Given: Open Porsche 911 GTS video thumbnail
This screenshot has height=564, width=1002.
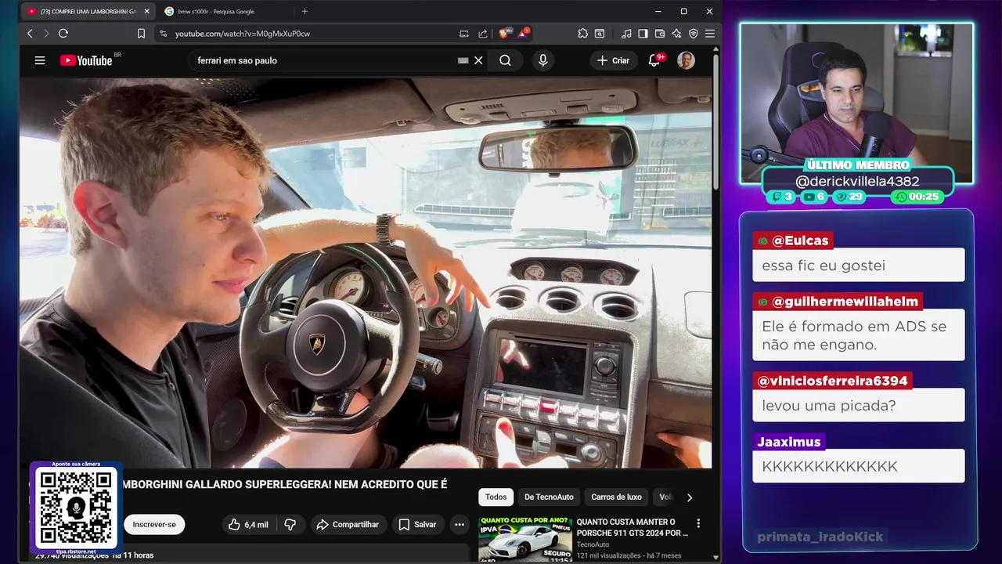Looking at the screenshot, I should 524,539.
